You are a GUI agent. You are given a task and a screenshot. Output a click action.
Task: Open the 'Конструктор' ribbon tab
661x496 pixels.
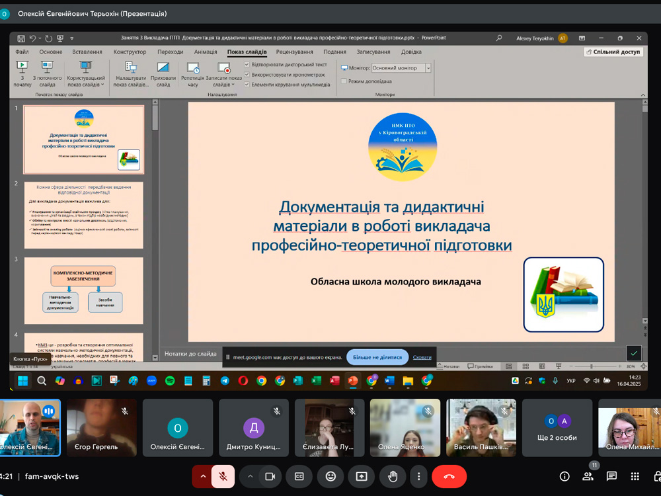(x=130, y=52)
